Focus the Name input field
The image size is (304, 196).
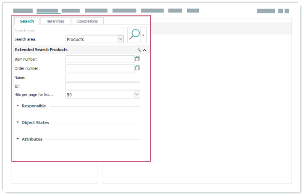102,77
